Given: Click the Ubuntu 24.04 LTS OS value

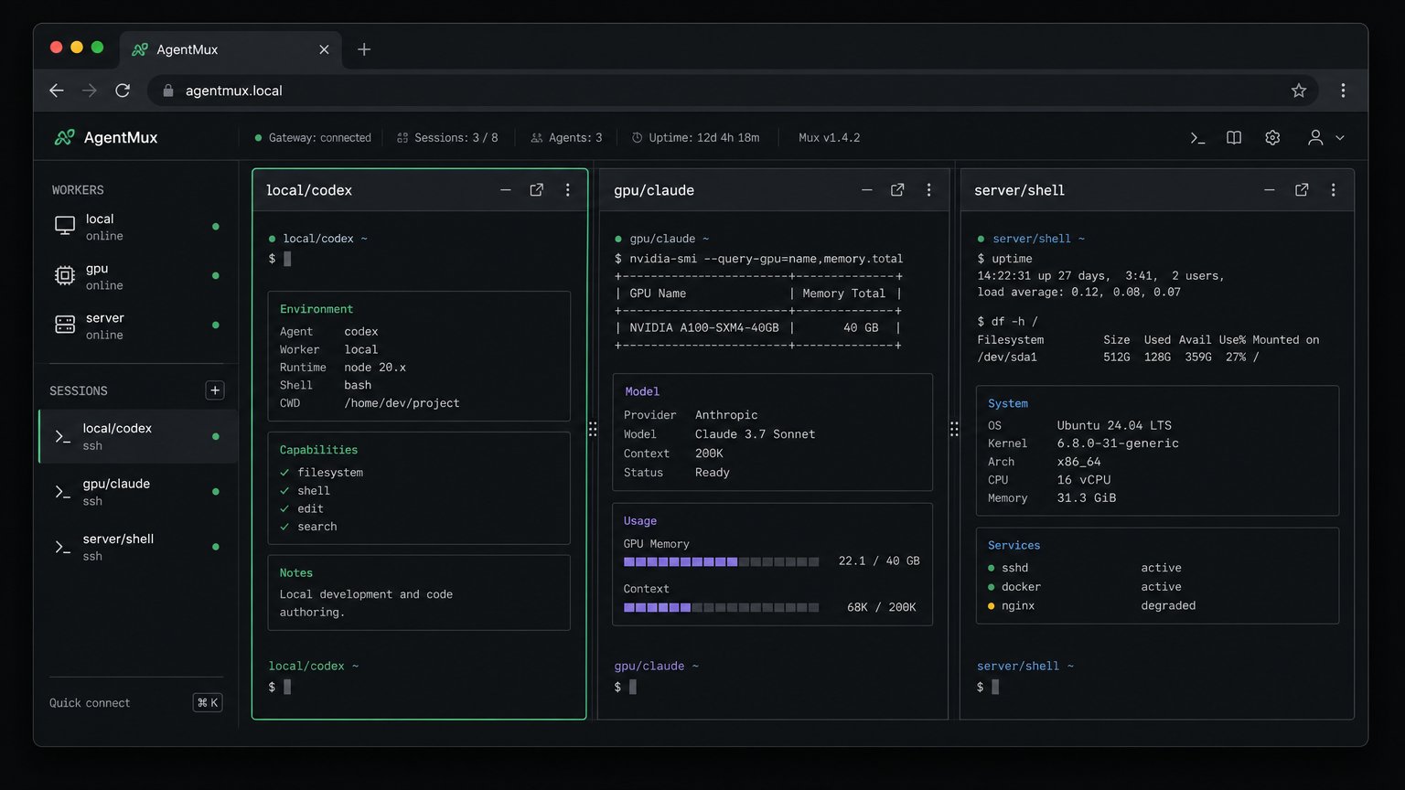Looking at the screenshot, I should pos(1114,425).
